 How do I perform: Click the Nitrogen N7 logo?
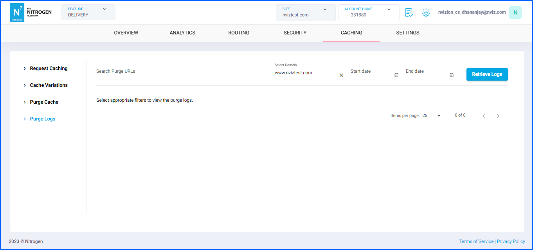tap(17, 13)
